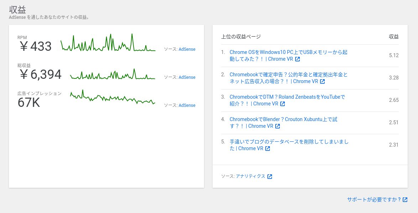Viewport: 418px width, 213px height.
Task: Open external icon beside Chrome OS Windows10 article
Action: tap(298, 59)
